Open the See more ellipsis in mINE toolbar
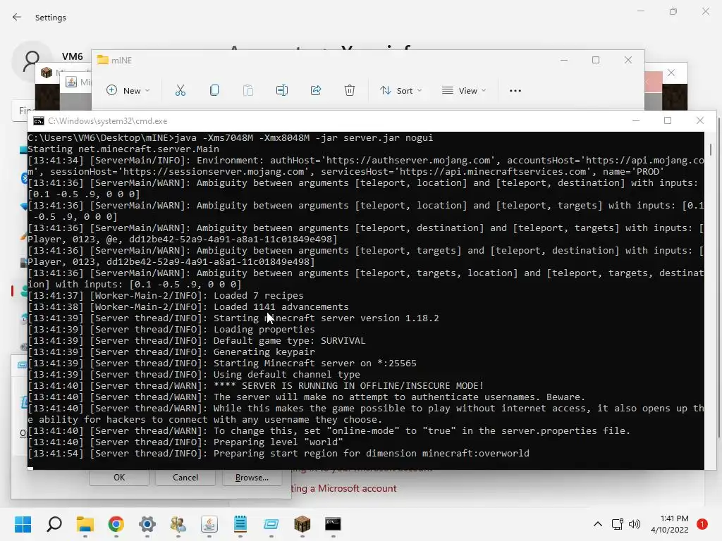The image size is (722, 541). point(515,91)
